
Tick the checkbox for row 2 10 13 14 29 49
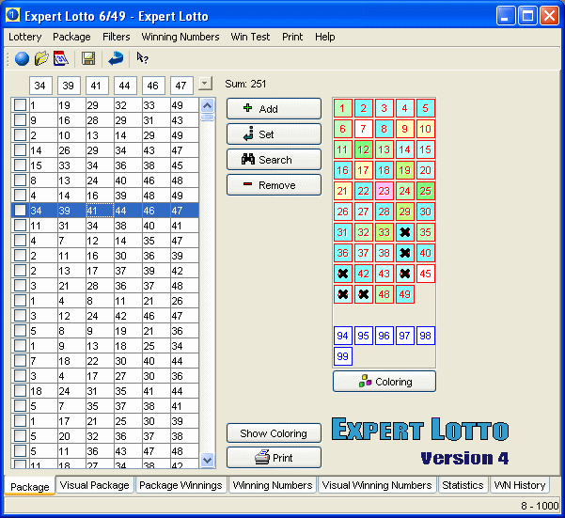(20, 135)
